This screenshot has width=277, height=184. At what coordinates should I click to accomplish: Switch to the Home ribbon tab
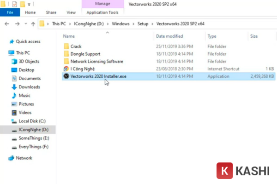point(30,12)
